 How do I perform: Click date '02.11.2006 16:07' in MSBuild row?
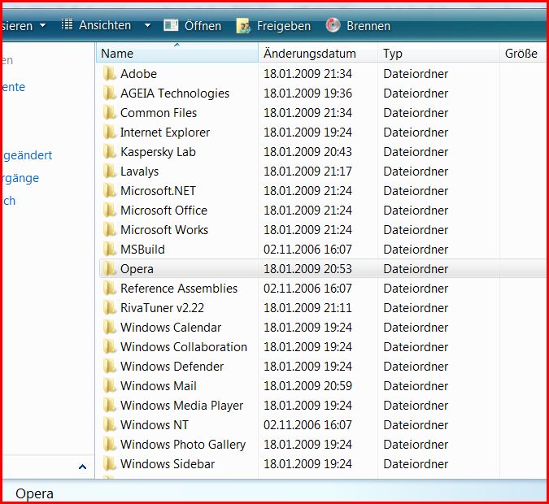pos(307,250)
